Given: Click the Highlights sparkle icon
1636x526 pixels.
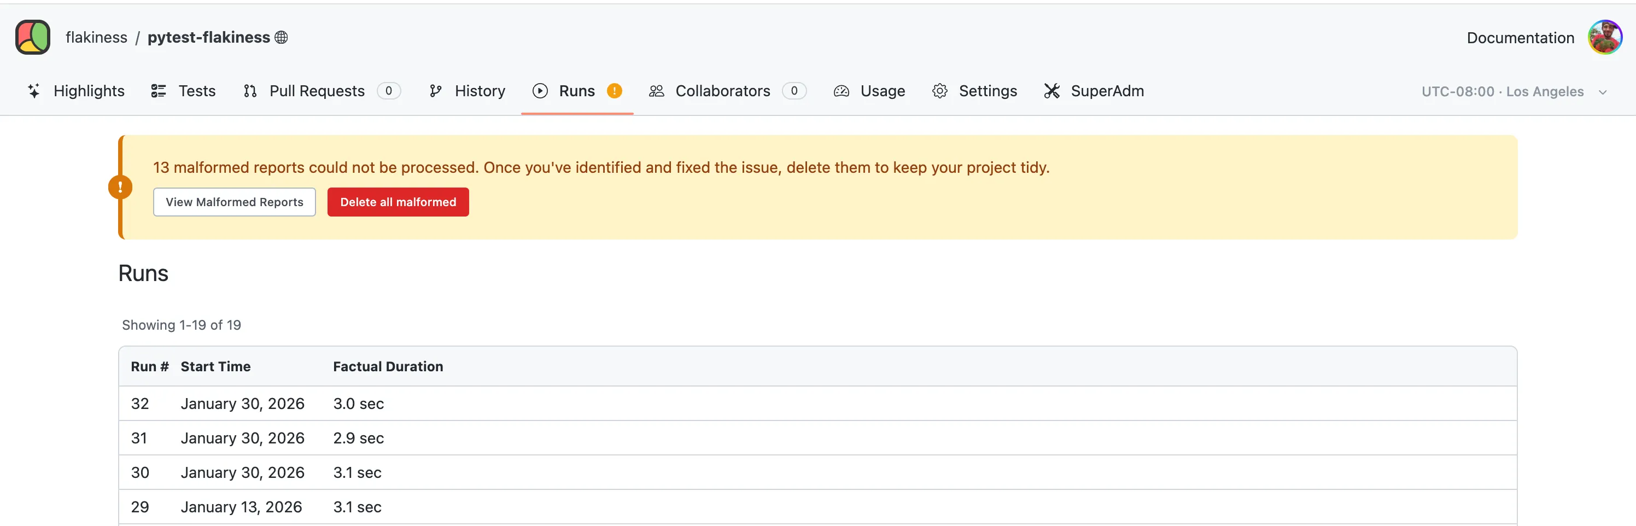Looking at the screenshot, I should tap(34, 91).
